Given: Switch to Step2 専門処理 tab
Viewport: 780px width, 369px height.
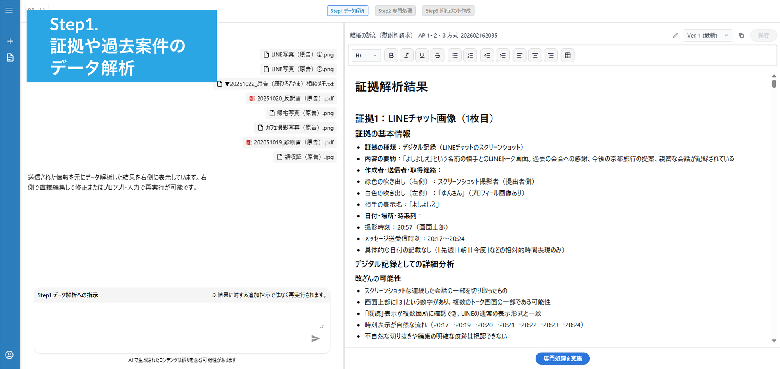Looking at the screenshot, I should pyautogui.click(x=395, y=11).
